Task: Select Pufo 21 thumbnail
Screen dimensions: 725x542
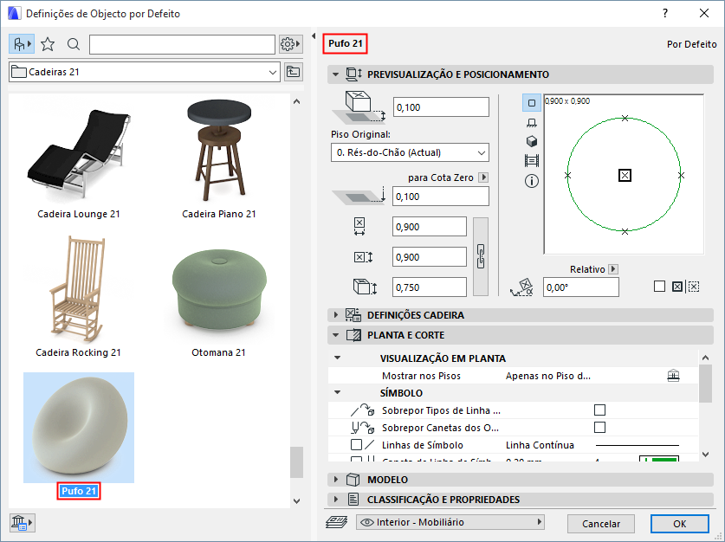Action: pyautogui.click(x=79, y=428)
